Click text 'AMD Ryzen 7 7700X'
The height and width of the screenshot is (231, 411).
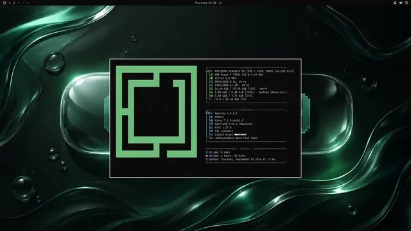click(x=229, y=74)
